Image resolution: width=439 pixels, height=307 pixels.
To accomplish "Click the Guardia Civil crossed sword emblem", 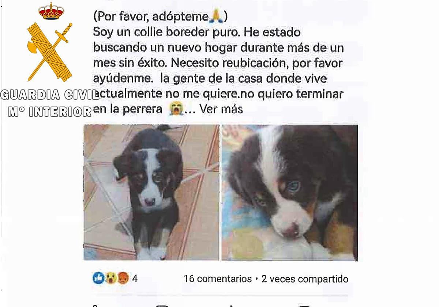I will tap(49, 52).
